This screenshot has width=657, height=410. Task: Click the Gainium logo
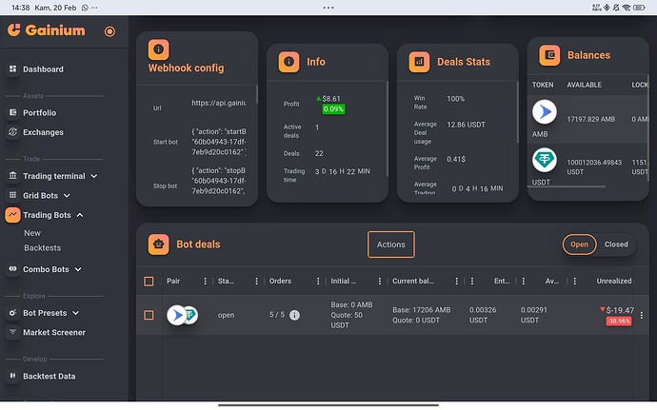coord(46,30)
